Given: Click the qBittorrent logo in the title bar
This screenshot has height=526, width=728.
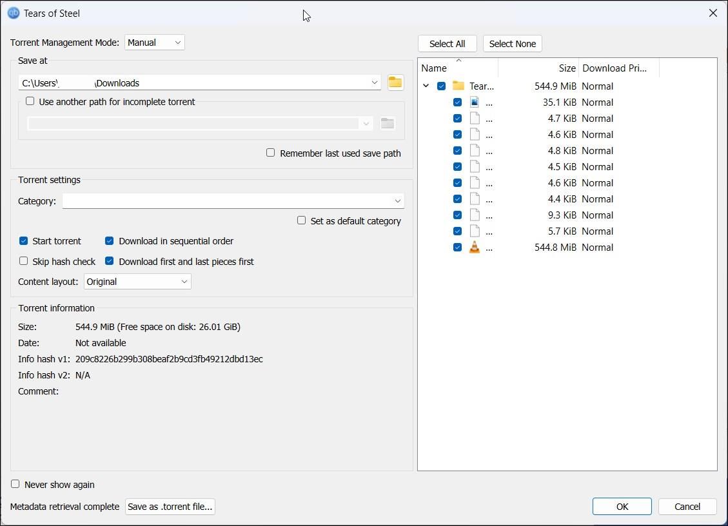Looking at the screenshot, I should click(13, 13).
